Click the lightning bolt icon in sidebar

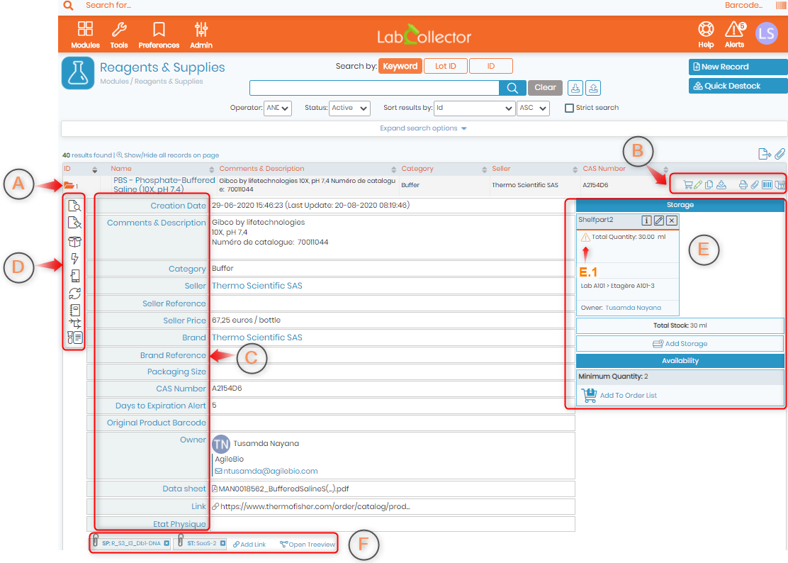point(74,258)
